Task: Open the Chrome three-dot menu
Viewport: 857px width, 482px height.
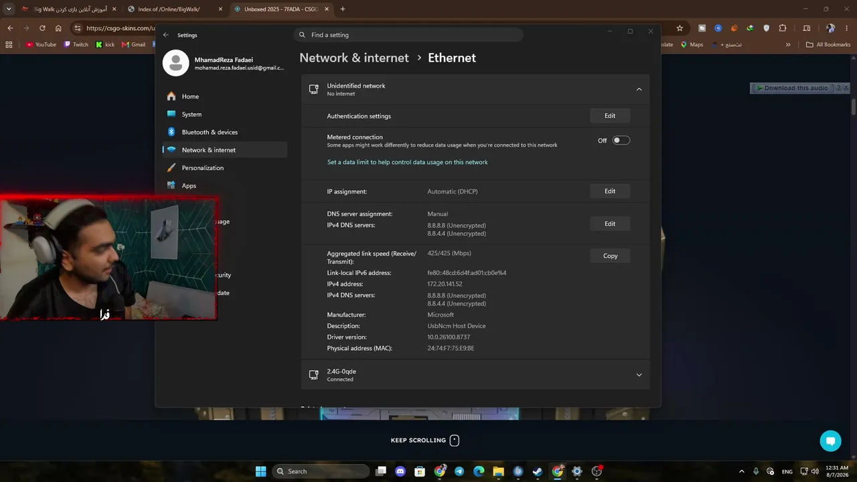Action: [847, 28]
